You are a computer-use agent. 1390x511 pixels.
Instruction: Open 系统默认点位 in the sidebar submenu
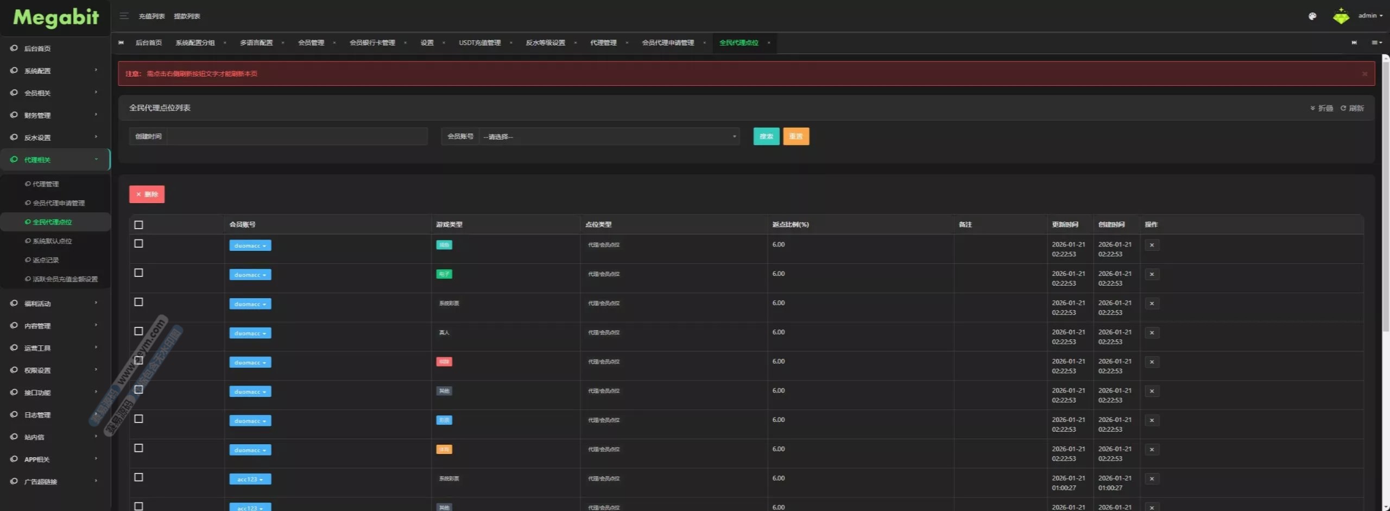[x=52, y=241]
